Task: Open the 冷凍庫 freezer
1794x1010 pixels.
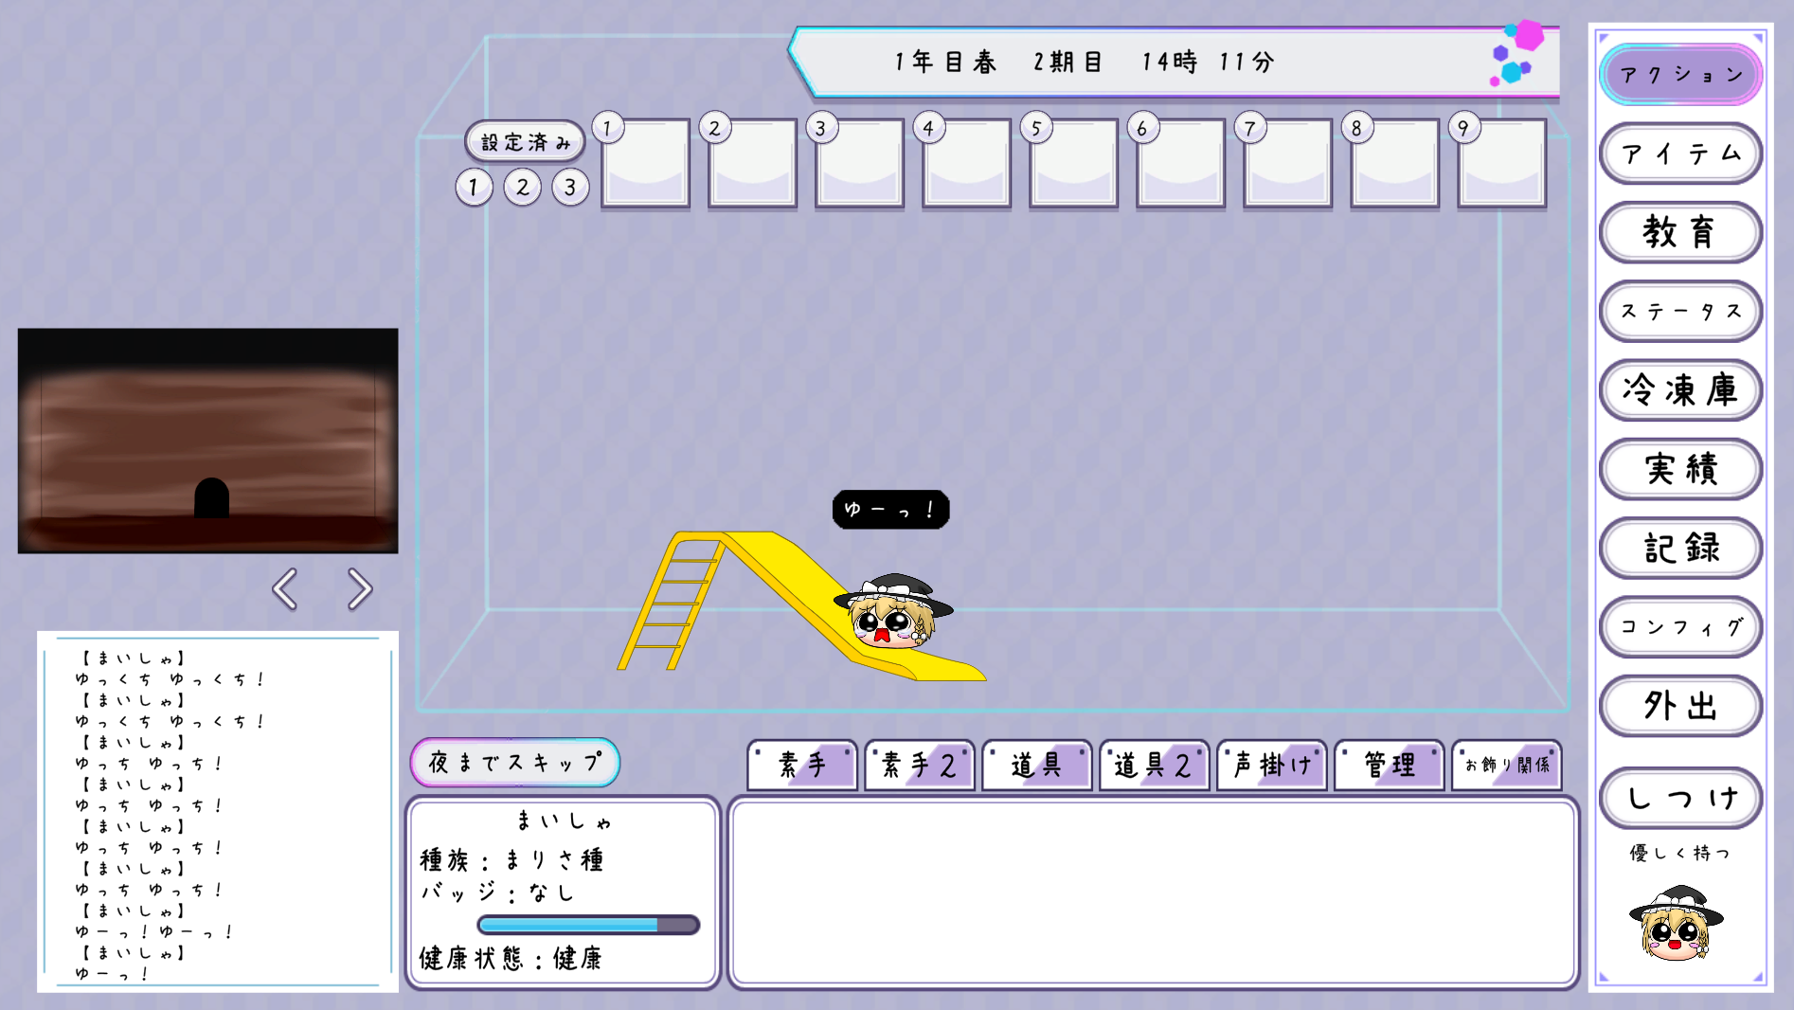Action: (1680, 389)
